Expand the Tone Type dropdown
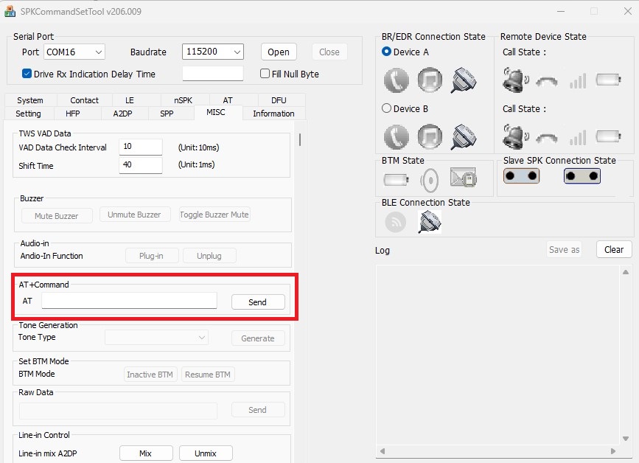 tap(156, 338)
